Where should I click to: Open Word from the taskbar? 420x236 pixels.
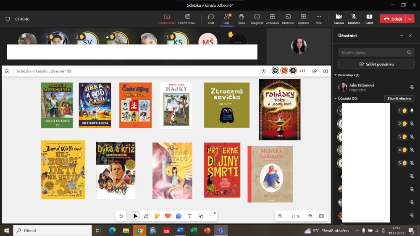[x=180, y=231]
